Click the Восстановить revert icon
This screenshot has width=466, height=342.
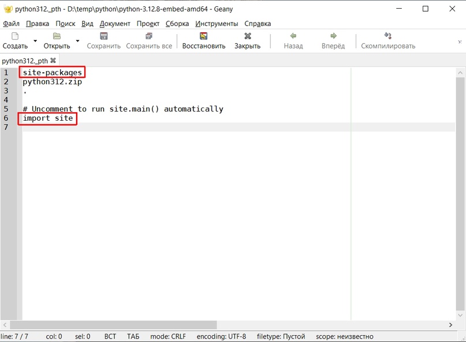pyautogui.click(x=204, y=36)
